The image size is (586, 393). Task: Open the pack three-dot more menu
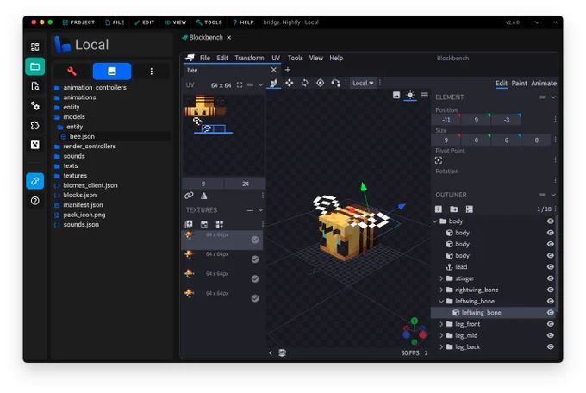pos(152,72)
